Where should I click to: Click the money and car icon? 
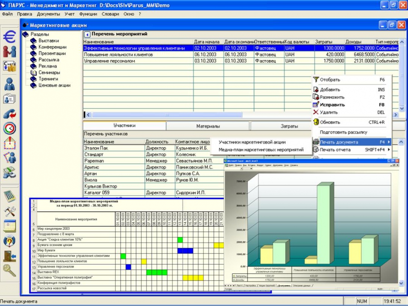[10, 172]
